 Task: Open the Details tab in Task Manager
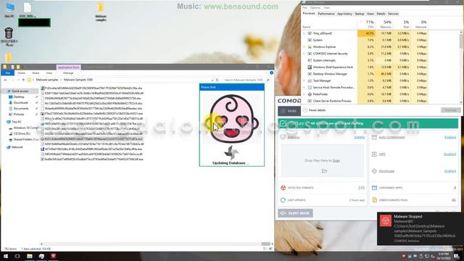(381, 14)
